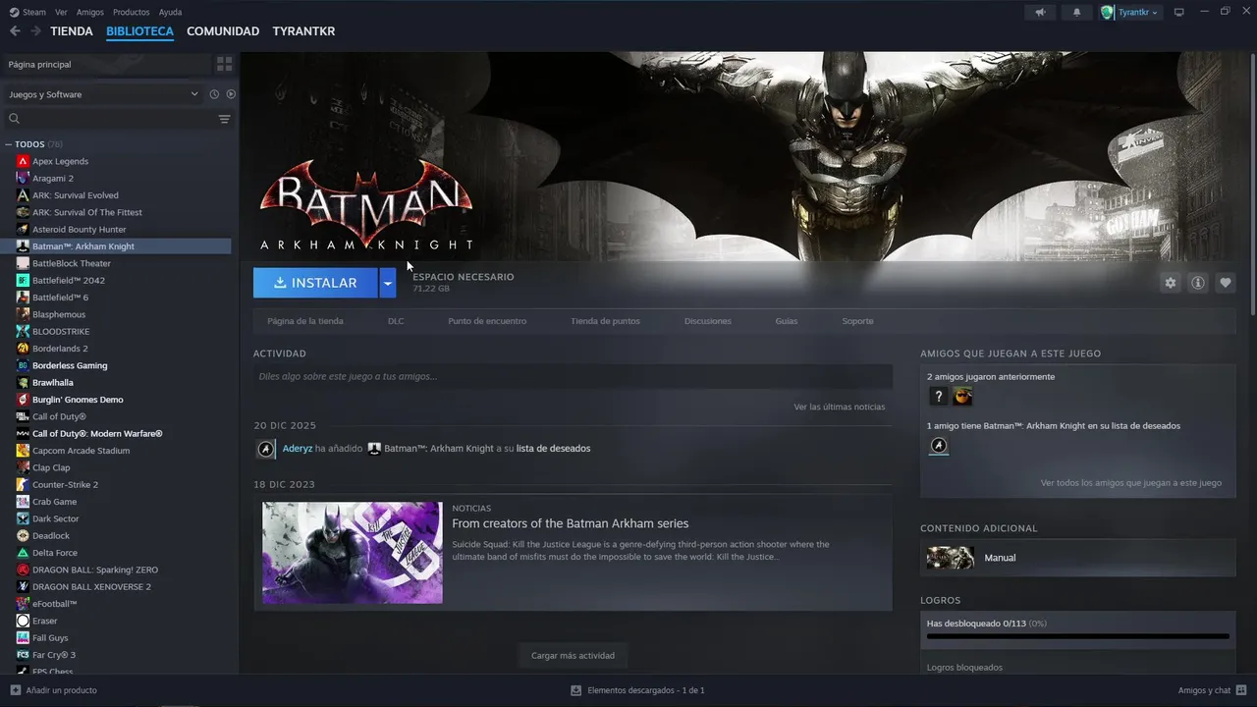Add game to favorites heart icon
Viewport: 1257px width, 707px height.
tap(1226, 283)
